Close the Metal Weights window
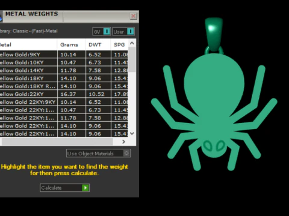The image size is (289, 216). (x=133, y=16)
